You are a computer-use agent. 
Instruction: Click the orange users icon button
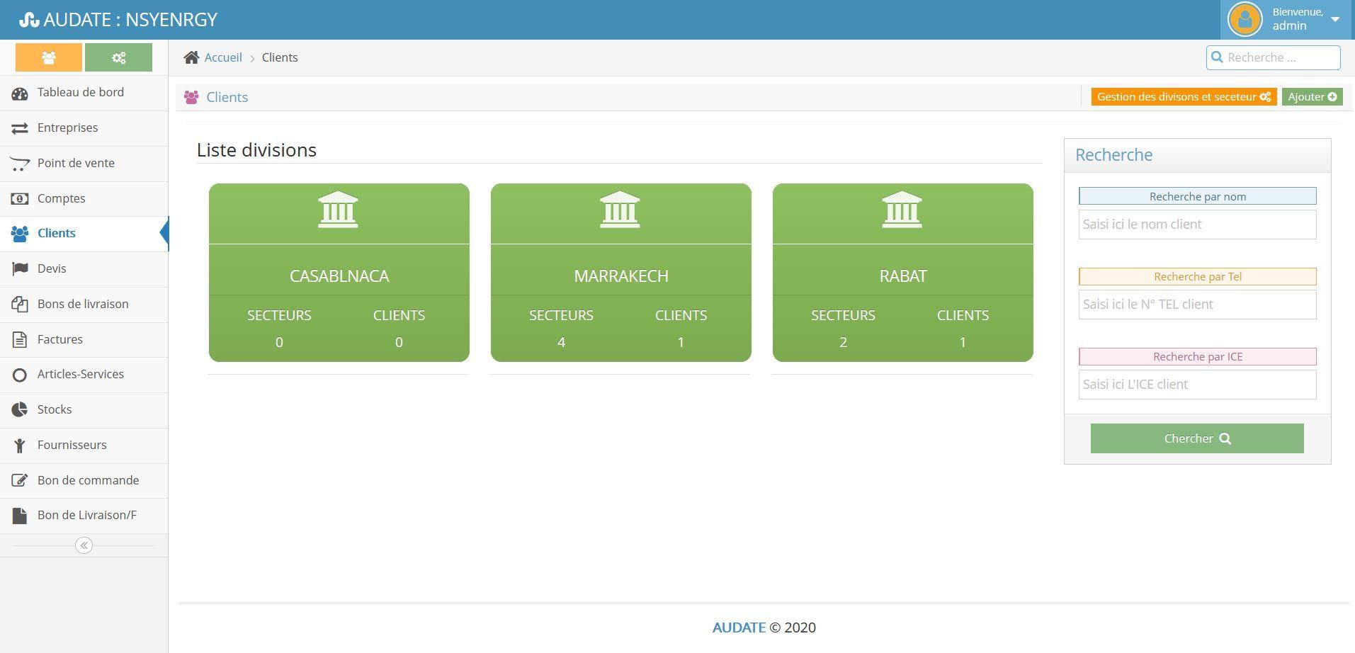tap(49, 57)
